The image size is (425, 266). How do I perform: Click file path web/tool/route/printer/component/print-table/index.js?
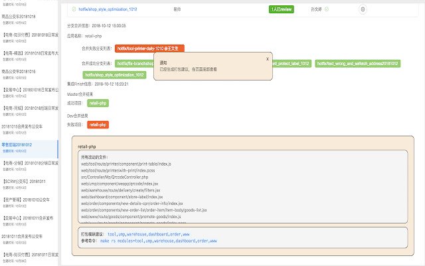(126, 164)
